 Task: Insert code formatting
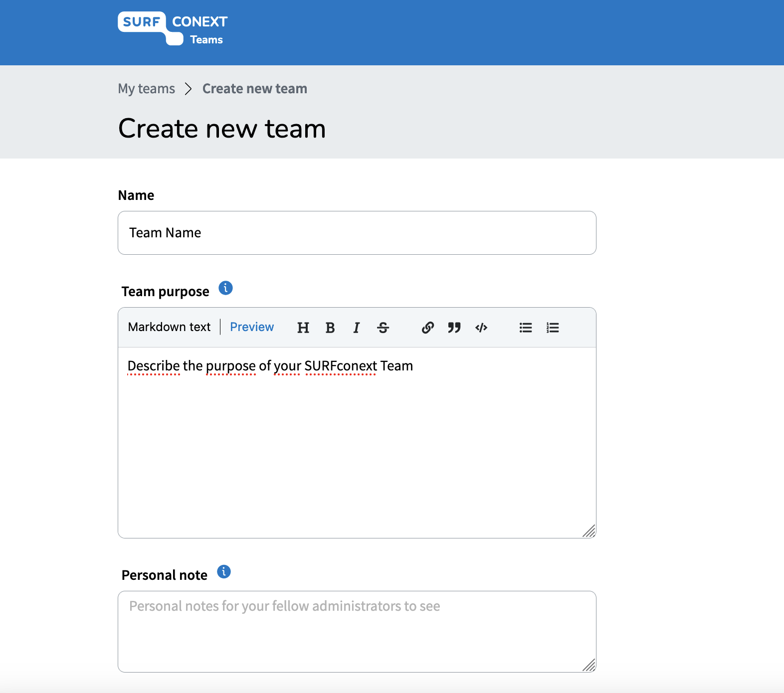[481, 328]
